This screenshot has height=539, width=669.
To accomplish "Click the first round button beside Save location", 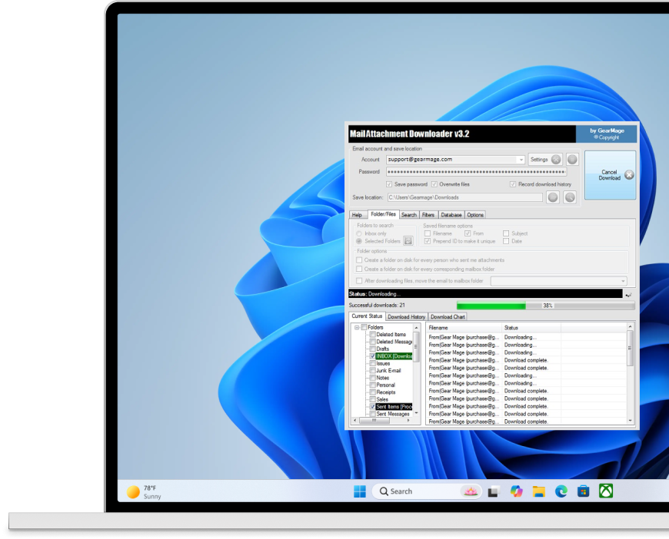I will [x=552, y=197].
